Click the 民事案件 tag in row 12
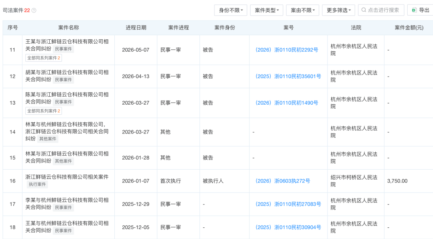Image resolution: width=433 pixels, height=239 pixels. pos(63,80)
